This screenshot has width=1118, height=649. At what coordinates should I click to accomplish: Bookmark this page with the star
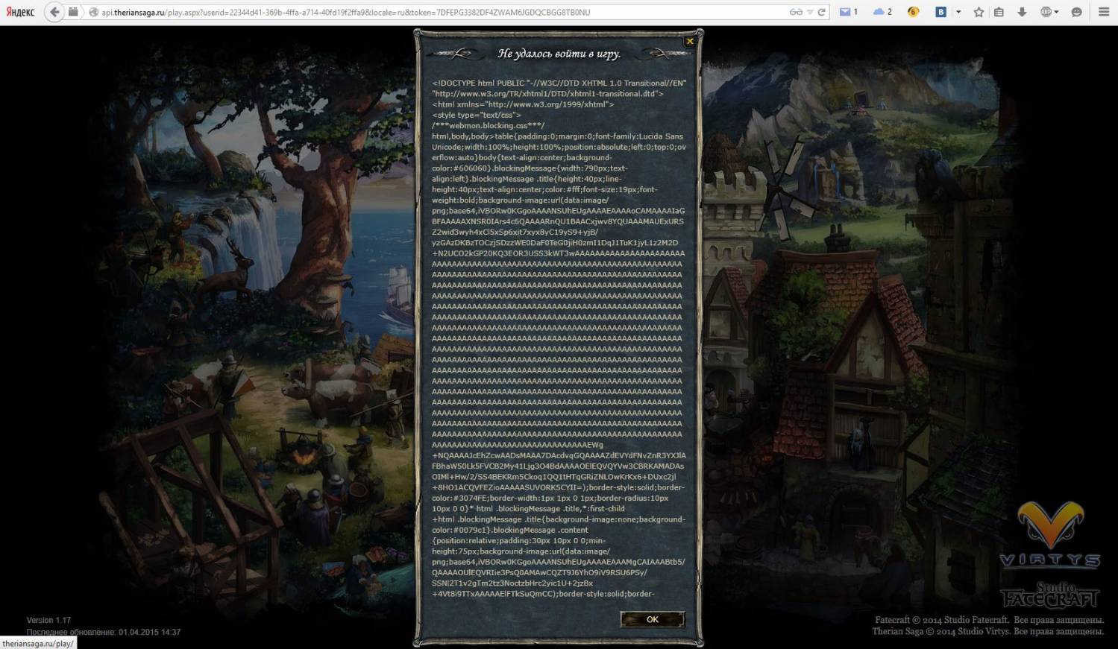(x=979, y=13)
